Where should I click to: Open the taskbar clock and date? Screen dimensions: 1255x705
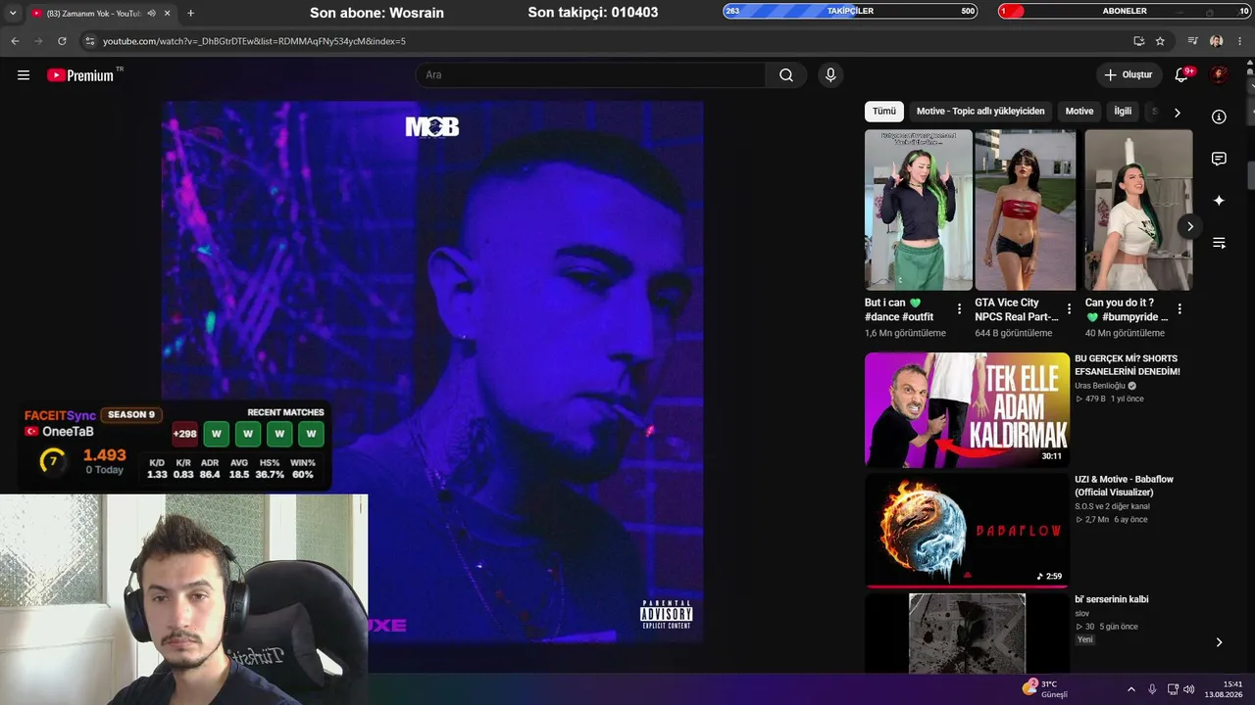pos(1226,689)
